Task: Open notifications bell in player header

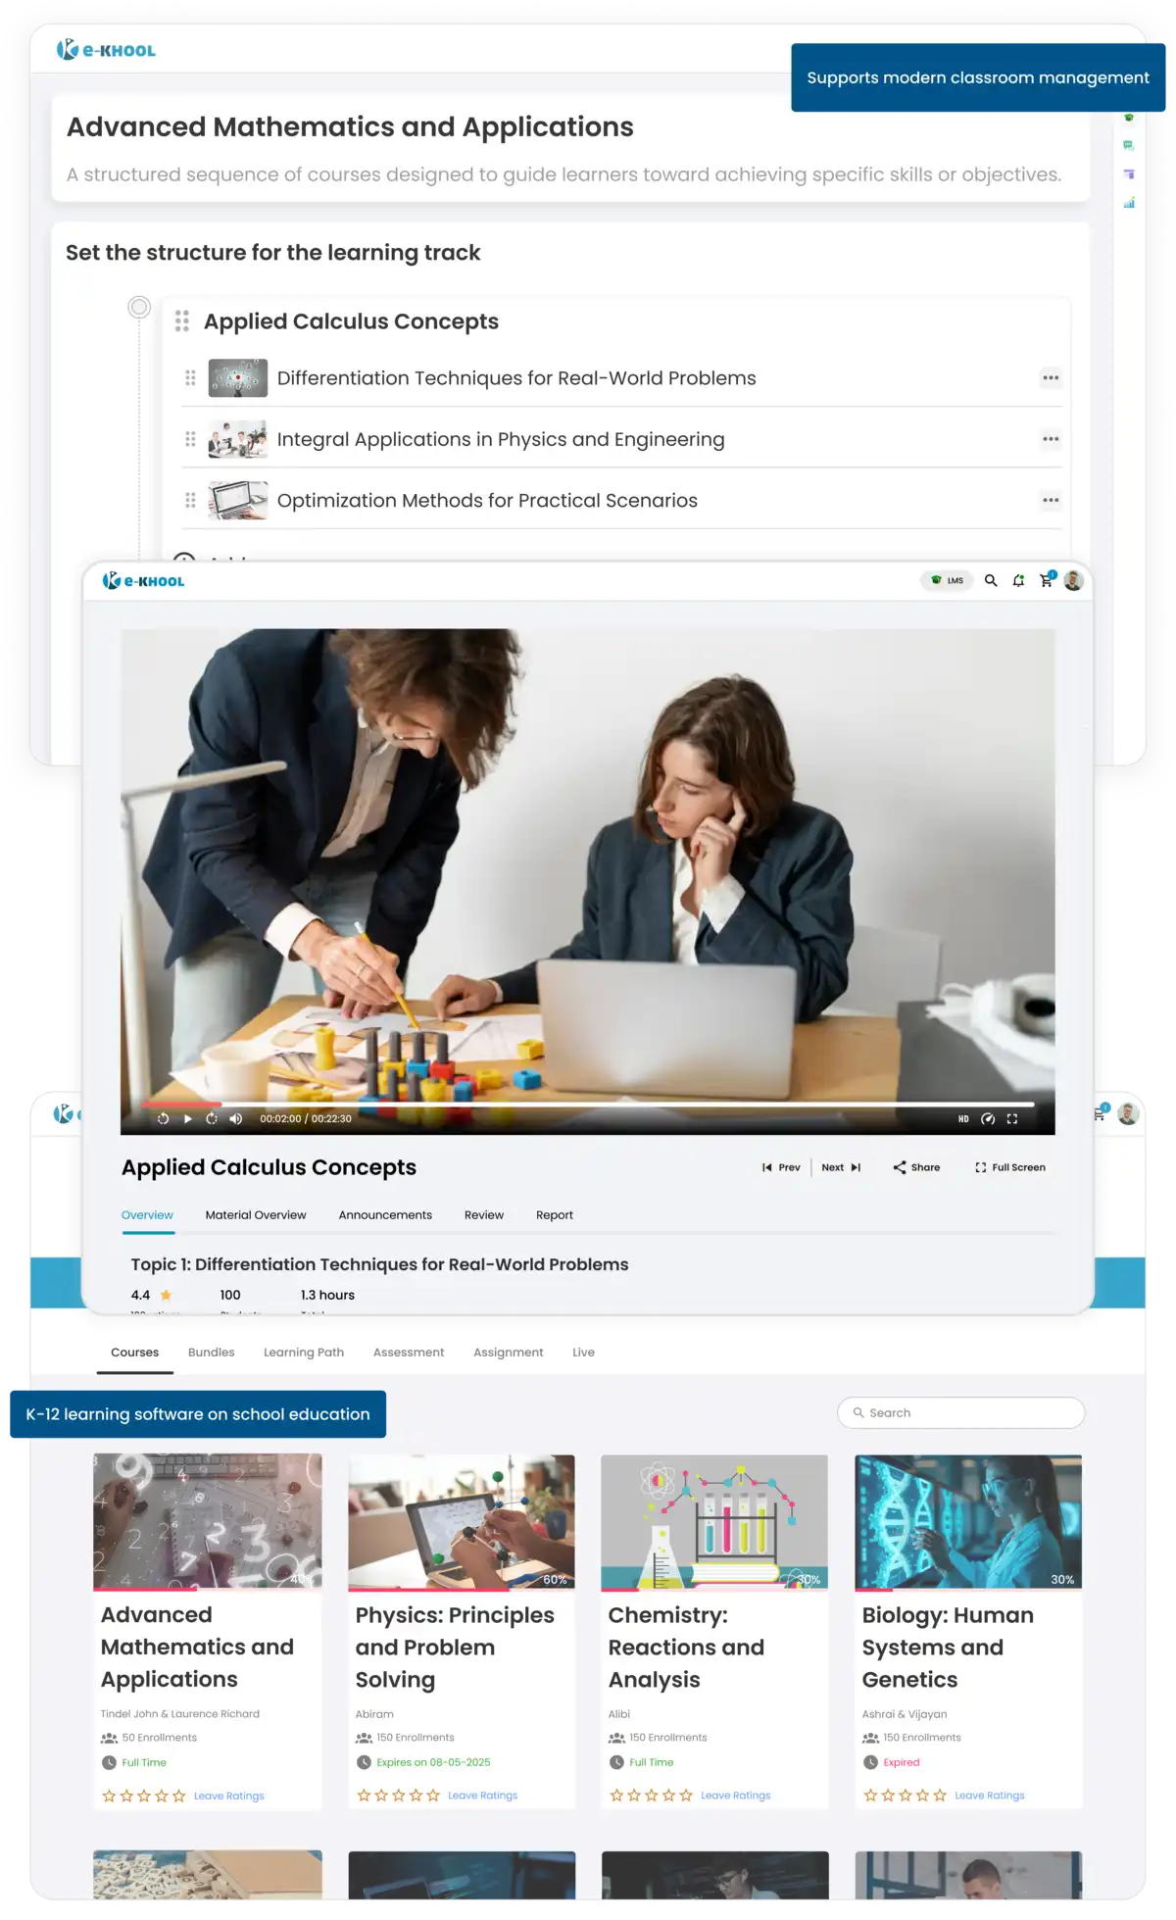Action: pos(1018,580)
